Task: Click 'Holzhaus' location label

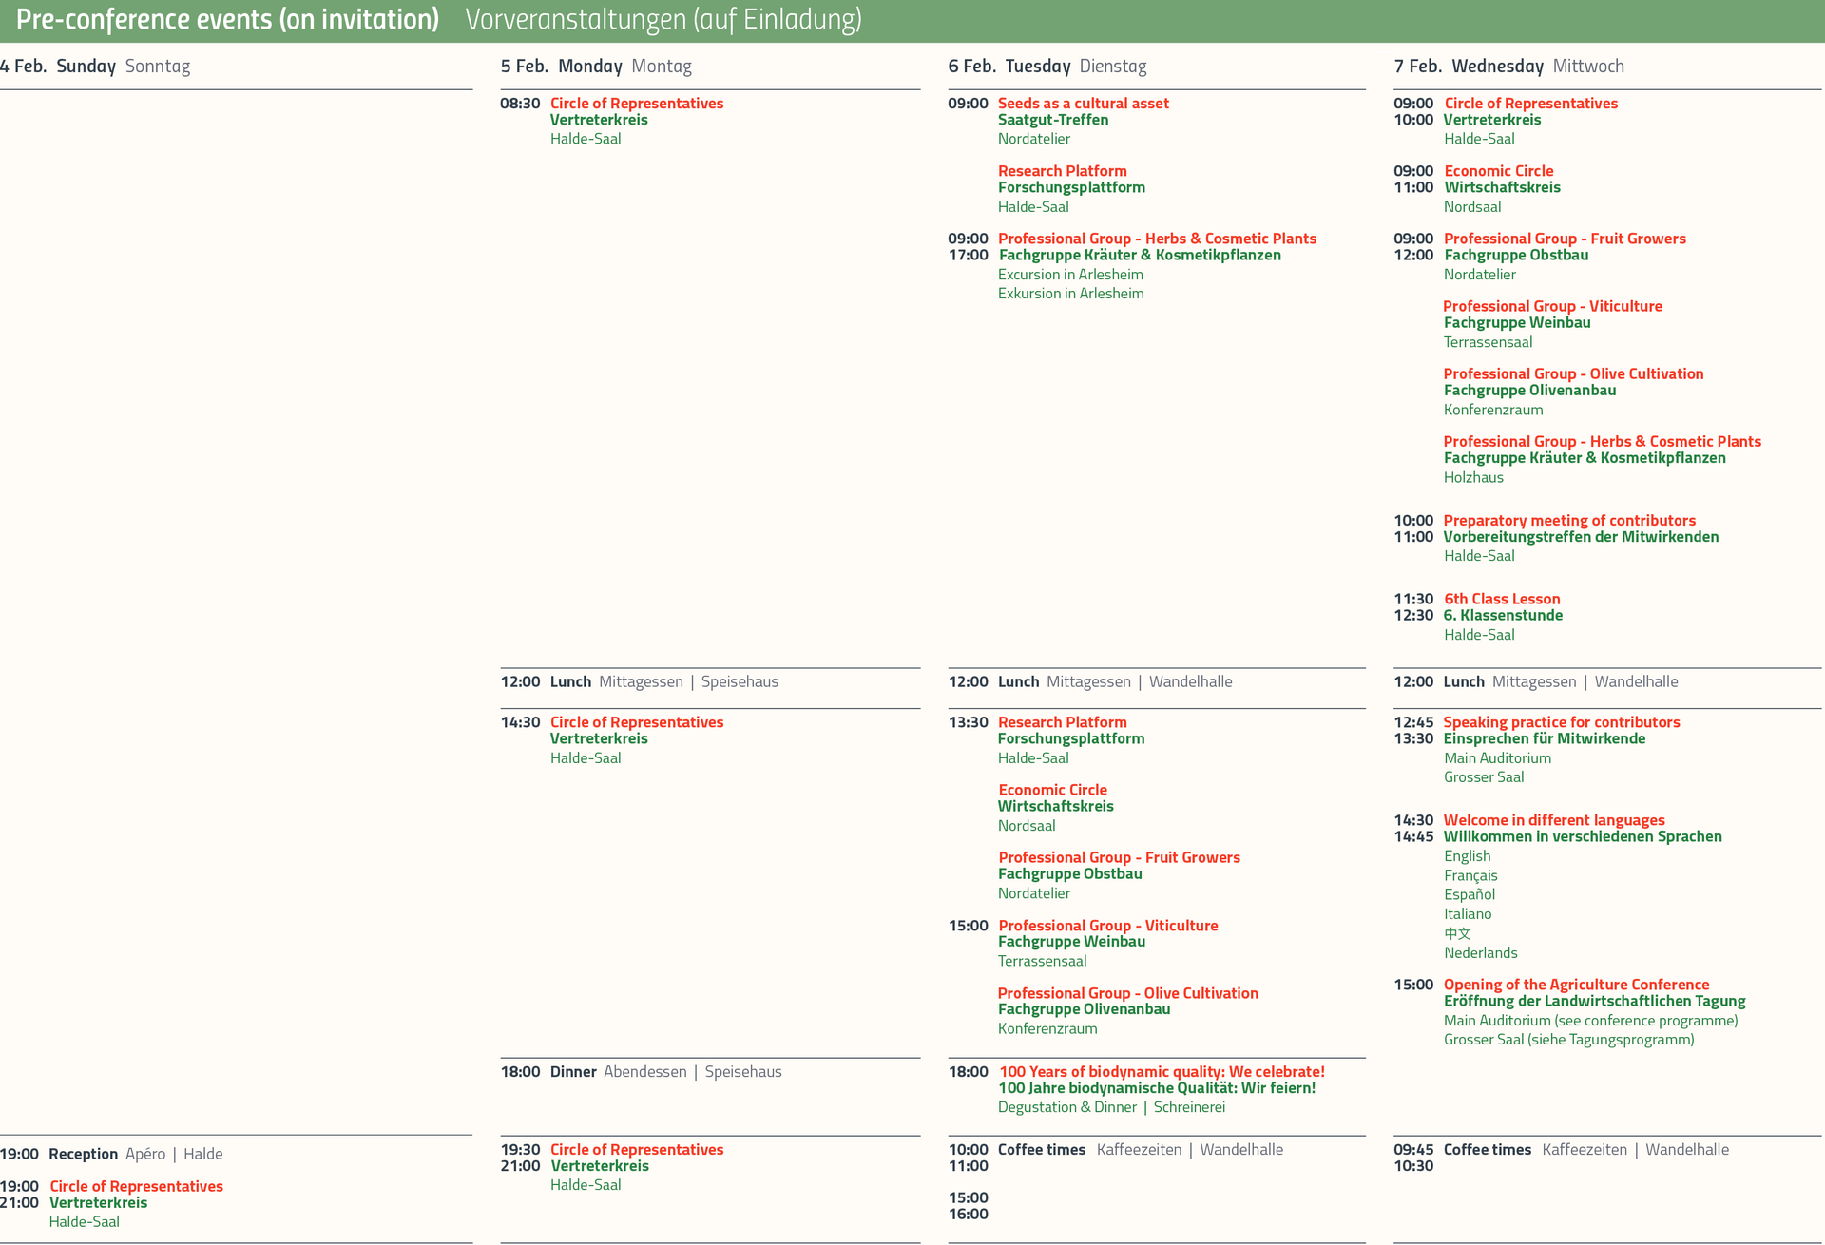Action: [x=1473, y=478]
